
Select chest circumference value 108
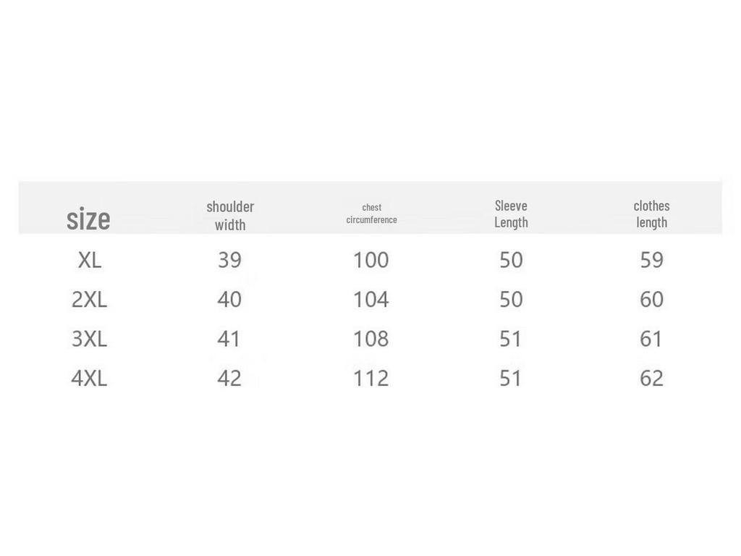click(x=370, y=339)
